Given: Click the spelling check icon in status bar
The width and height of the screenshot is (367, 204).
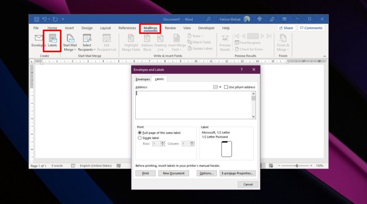Looking at the screenshot, I should [x=73, y=165].
